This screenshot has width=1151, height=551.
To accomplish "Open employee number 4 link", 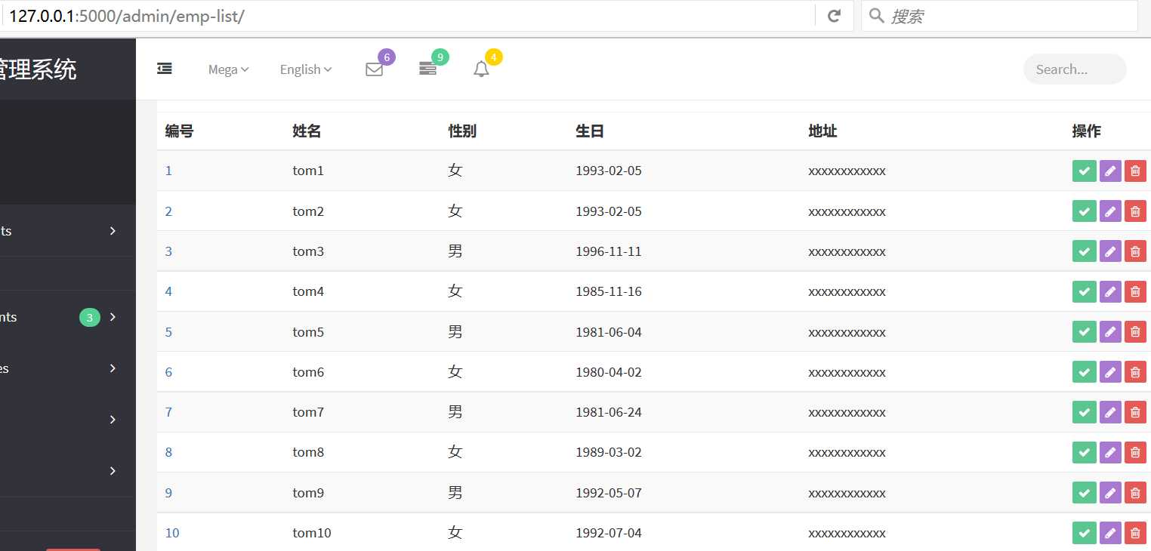I will click(x=168, y=291).
